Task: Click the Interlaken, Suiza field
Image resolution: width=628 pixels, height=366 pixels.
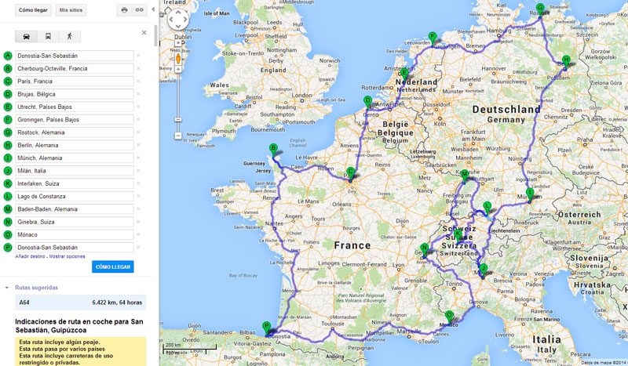Action: 75,183
